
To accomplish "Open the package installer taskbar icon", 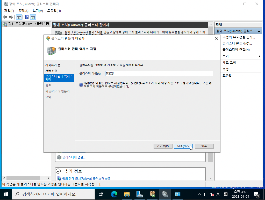I will 152,194.
